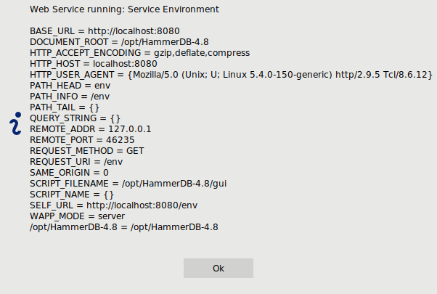Select the SCRIPT_FILENAME /opt/HammerDB-4.8/gui line
This screenshot has width=437, height=294.
128,183
